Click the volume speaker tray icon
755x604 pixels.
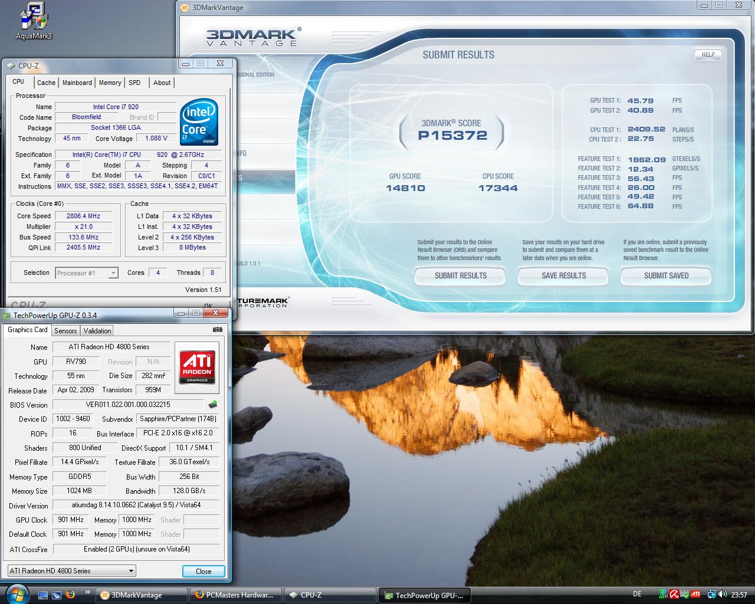723,595
